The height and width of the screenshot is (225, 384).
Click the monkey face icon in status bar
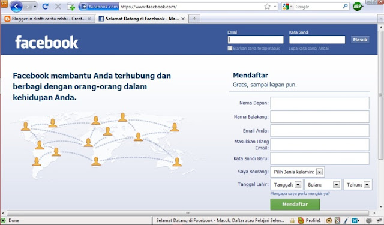click(x=329, y=220)
